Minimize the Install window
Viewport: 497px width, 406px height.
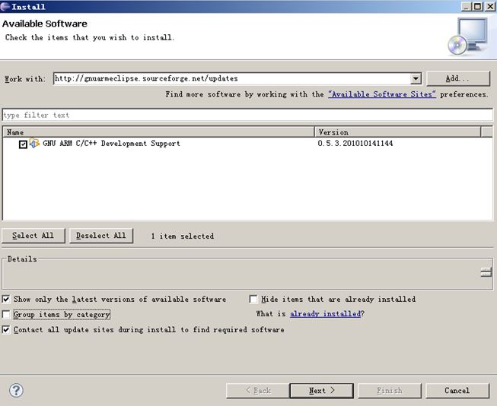click(466, 6)
